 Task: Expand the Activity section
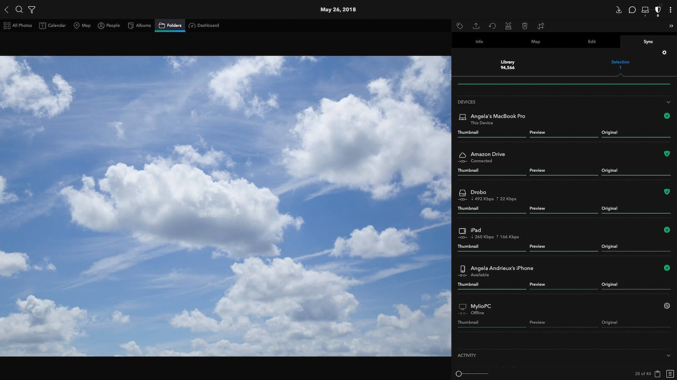pyautogui.click(x=669, y=356)
